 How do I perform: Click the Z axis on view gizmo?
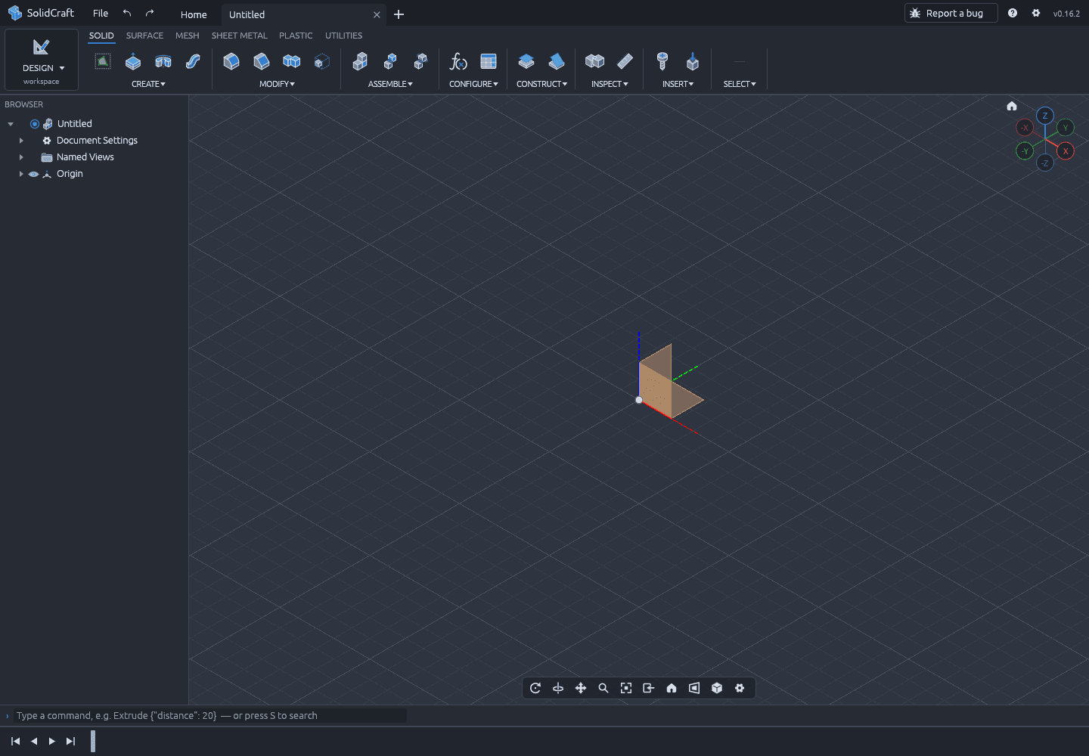tap(1045, 116)
